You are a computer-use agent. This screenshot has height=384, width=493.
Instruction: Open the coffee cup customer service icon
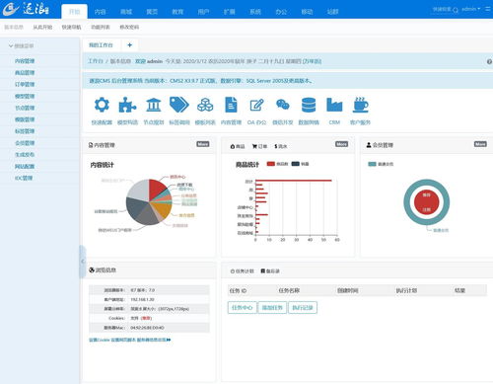(x=360, y=105)
